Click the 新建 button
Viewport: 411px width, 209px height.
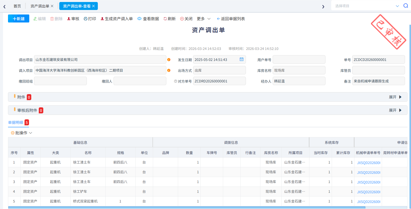tap(19, 19)
